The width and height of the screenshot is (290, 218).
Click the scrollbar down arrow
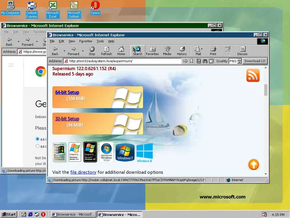266,174
